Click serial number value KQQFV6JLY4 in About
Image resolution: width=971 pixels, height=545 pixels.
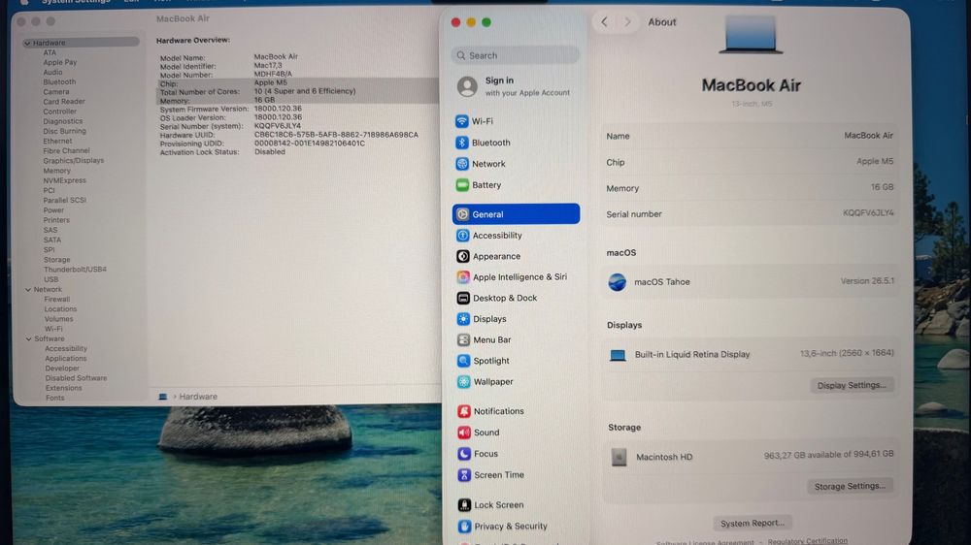coord(867,212)
